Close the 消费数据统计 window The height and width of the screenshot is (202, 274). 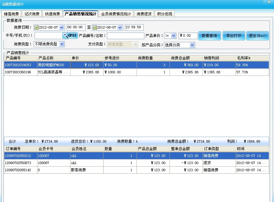point(269,2)
